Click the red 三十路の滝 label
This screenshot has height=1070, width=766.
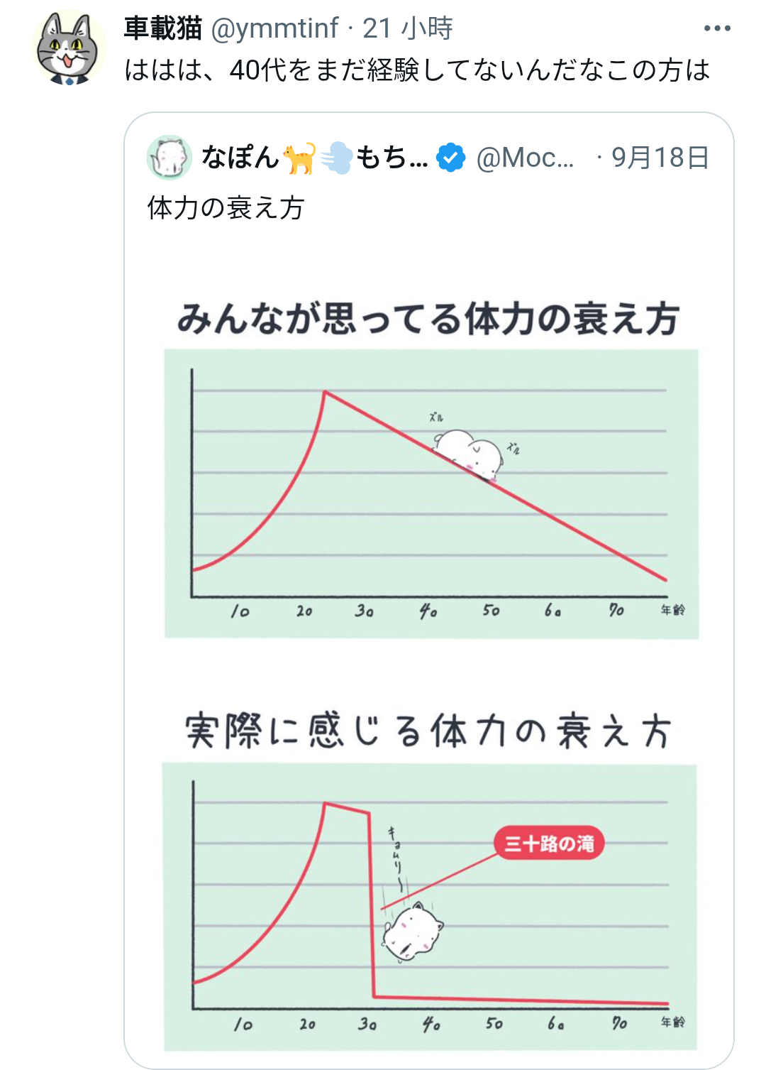tap(549, 843)
